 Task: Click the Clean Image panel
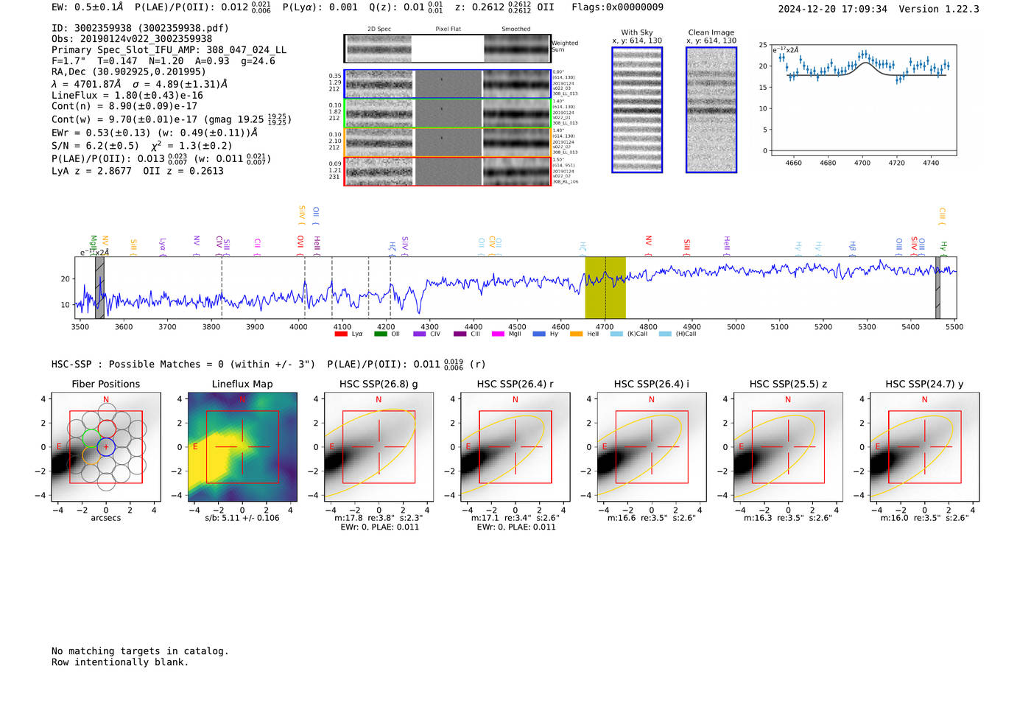pyautogui.click(x=711, y=110)
